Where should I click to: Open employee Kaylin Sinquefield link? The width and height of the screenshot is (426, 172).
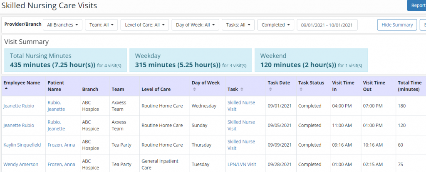pos(22,145)
